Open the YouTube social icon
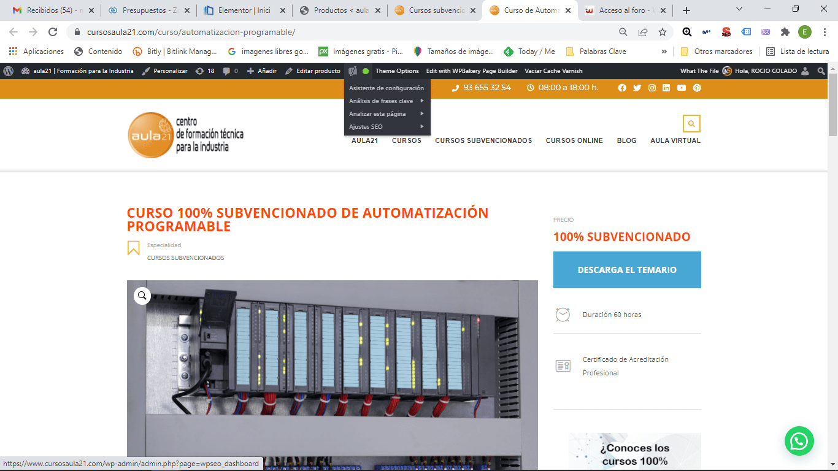Viewport: 838px width, 471px height. [682, 88]
